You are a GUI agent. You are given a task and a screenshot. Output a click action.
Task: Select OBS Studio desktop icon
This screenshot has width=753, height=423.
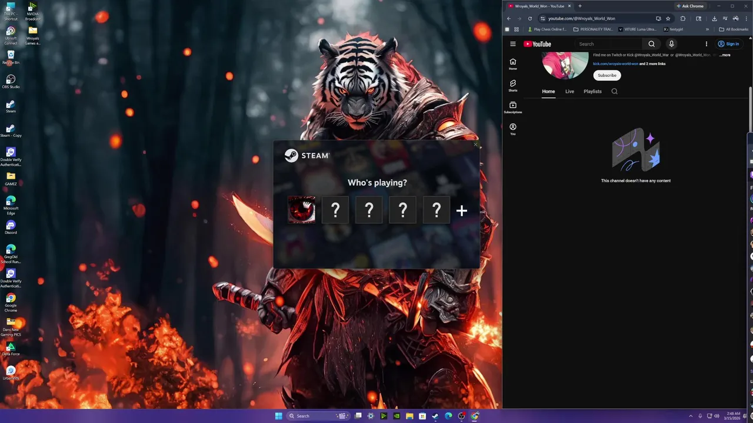11,81
